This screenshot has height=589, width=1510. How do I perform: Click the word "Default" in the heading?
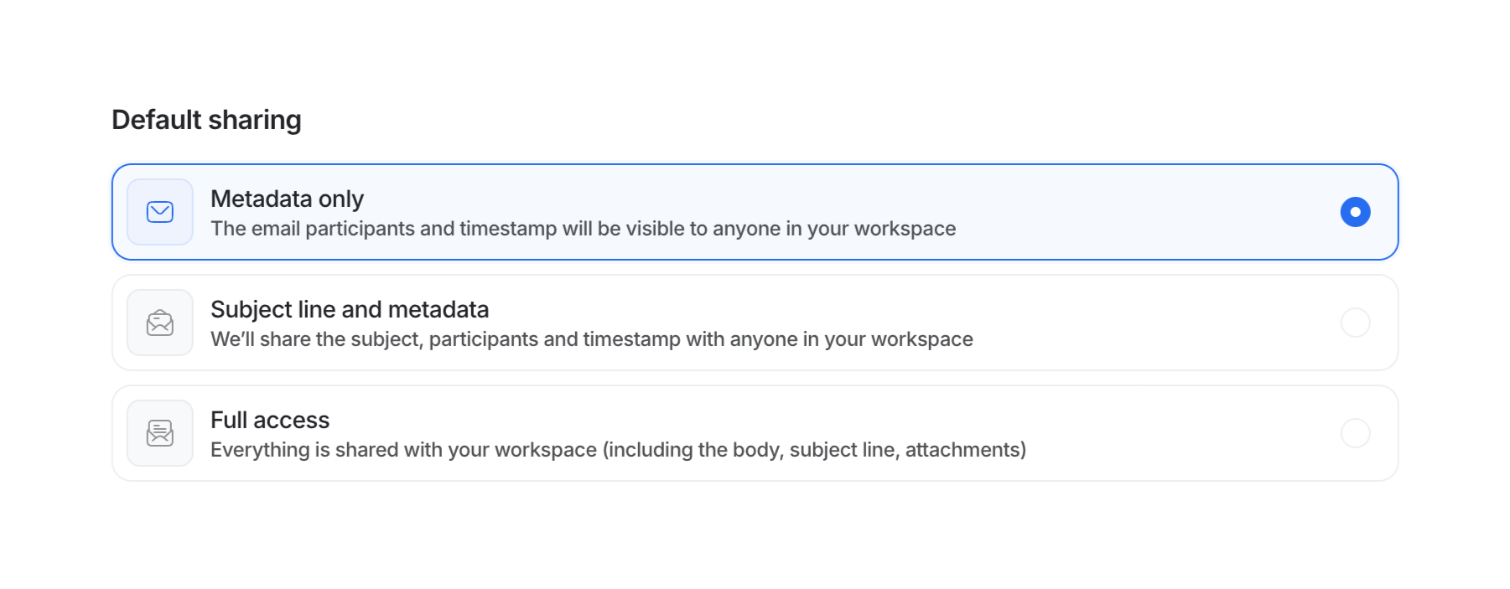157,121
